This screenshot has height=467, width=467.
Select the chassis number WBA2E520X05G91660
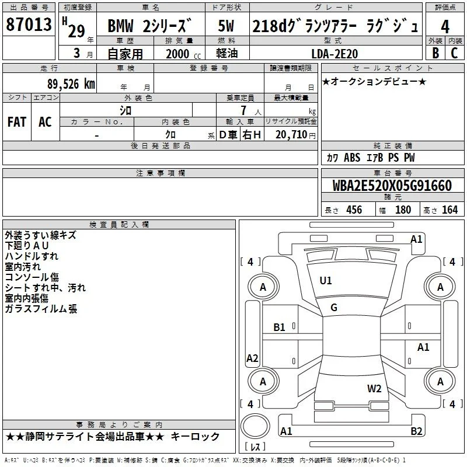tap(392, 186)
